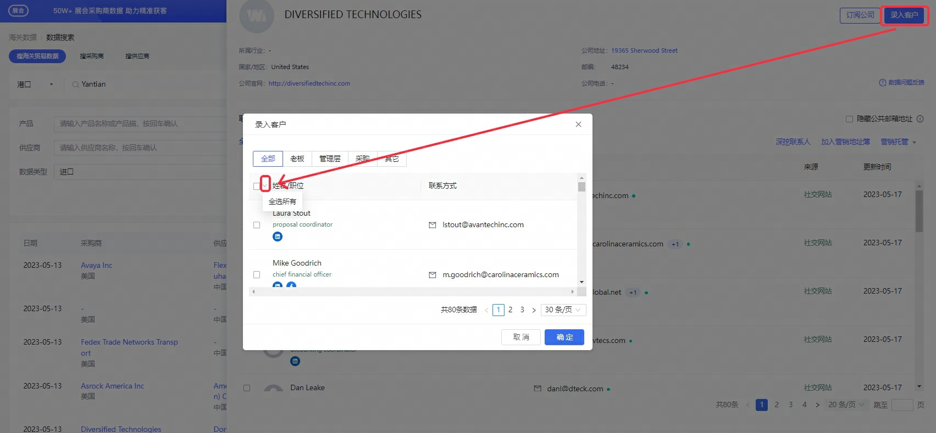Click the 供应商 name input field
This screenshot has width=936, height=433.
(140, 148)
